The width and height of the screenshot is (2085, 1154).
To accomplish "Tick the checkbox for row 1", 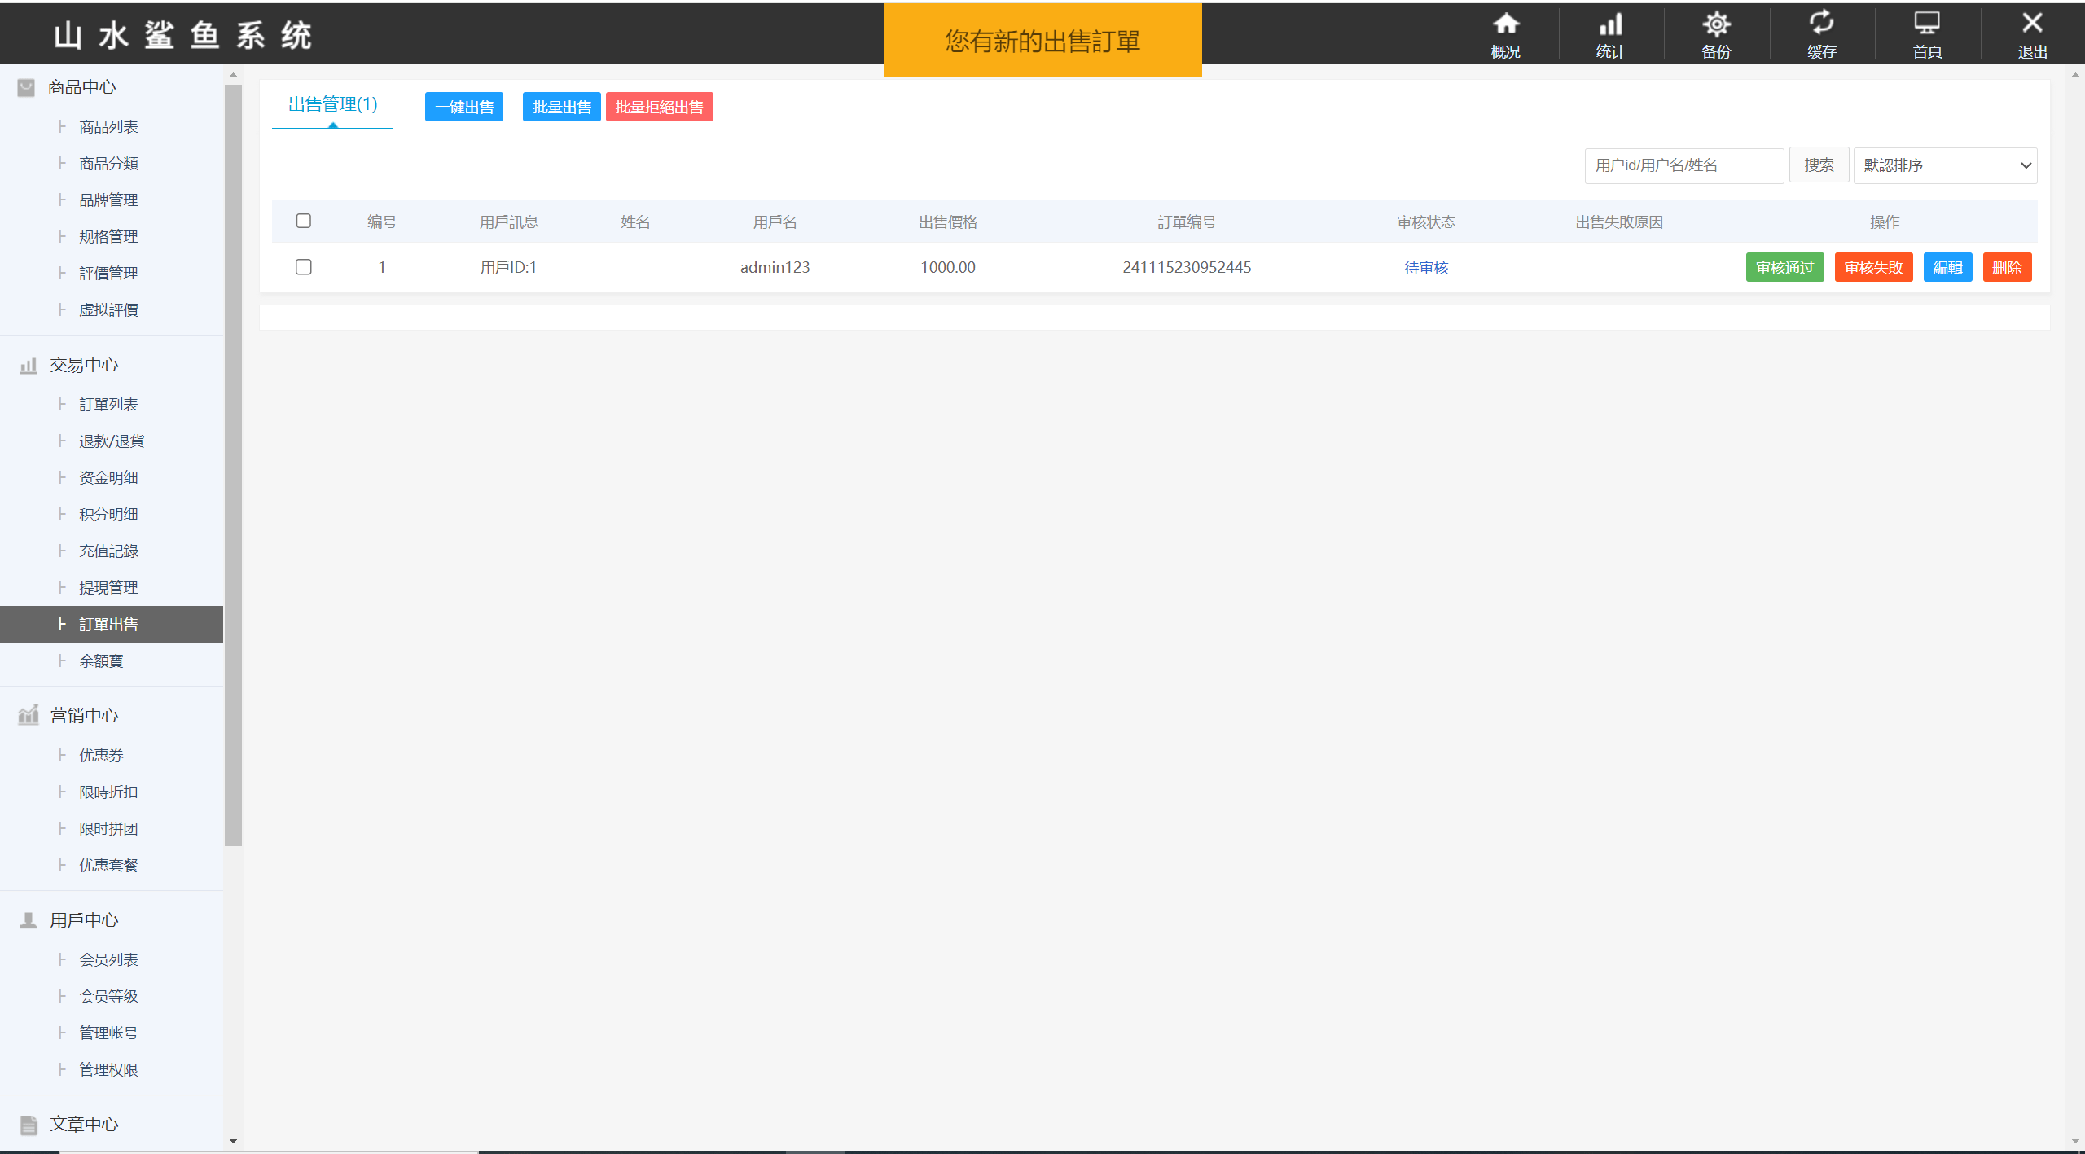I will pyautogui.click(x=304, y=267).
